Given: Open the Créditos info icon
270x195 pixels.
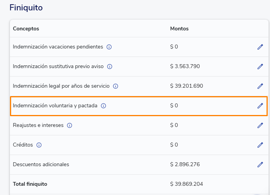Looking at the screenshot, I should [39, 145].
